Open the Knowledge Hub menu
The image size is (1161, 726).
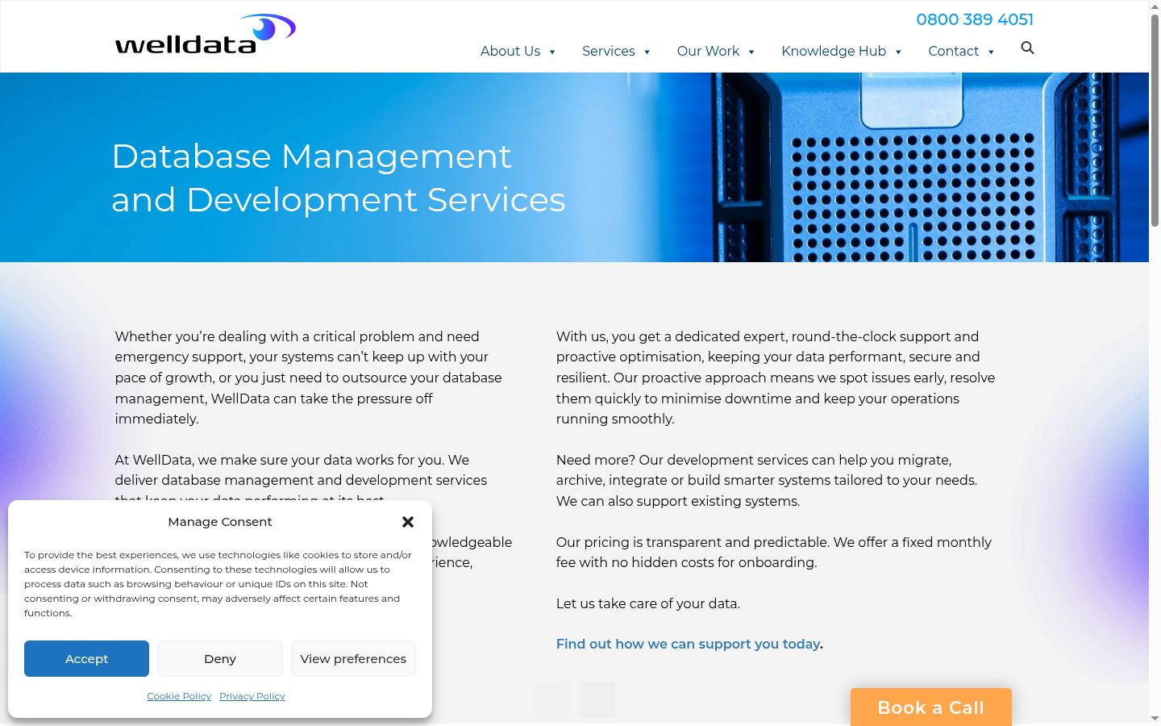coord(834,51)
